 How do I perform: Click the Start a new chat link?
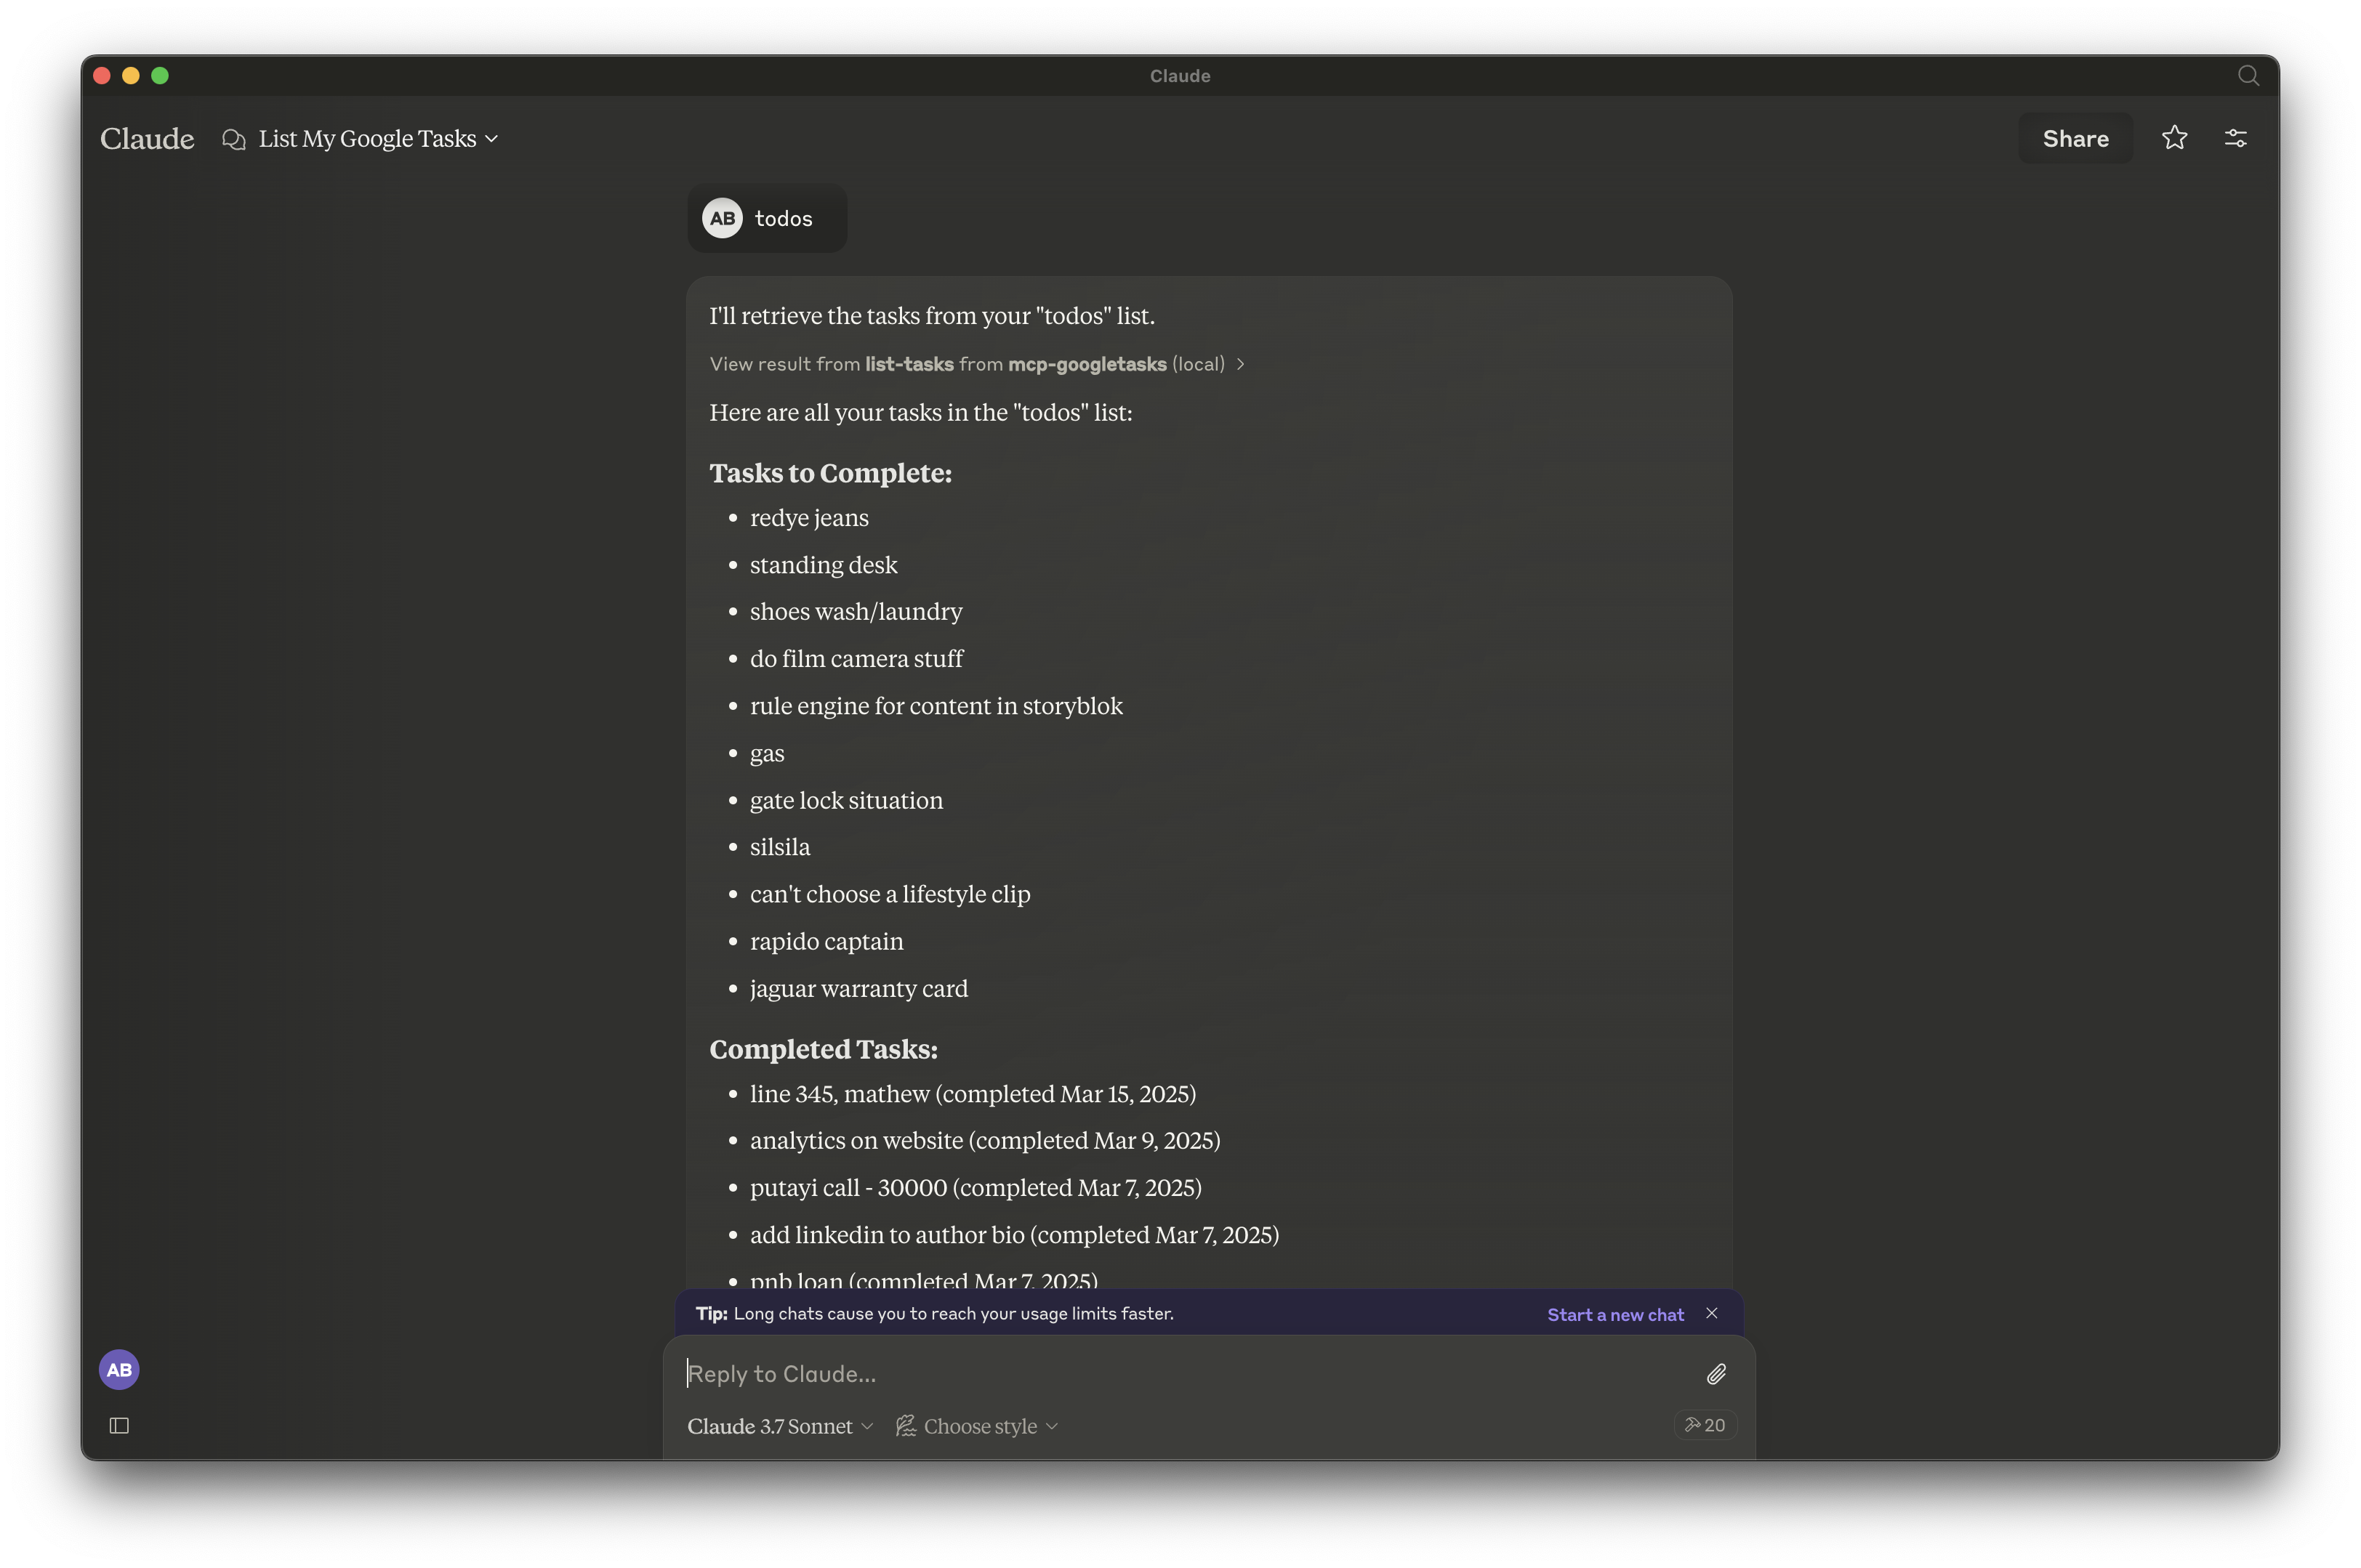(1614, 1314)
